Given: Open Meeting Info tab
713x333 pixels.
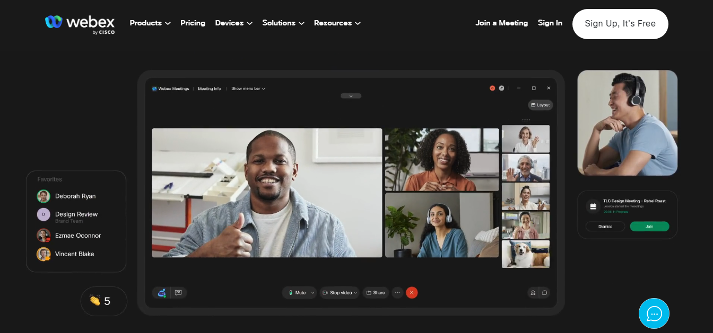Looking at the screenshot, I should [210, 88].
